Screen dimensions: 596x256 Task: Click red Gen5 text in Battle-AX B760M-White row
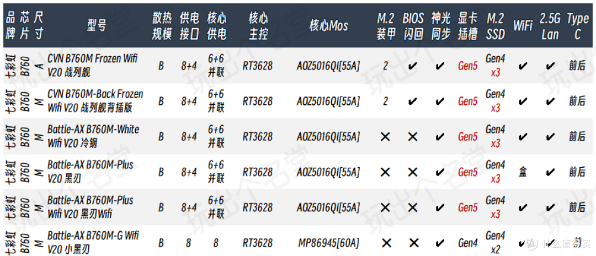coord(468,137)
